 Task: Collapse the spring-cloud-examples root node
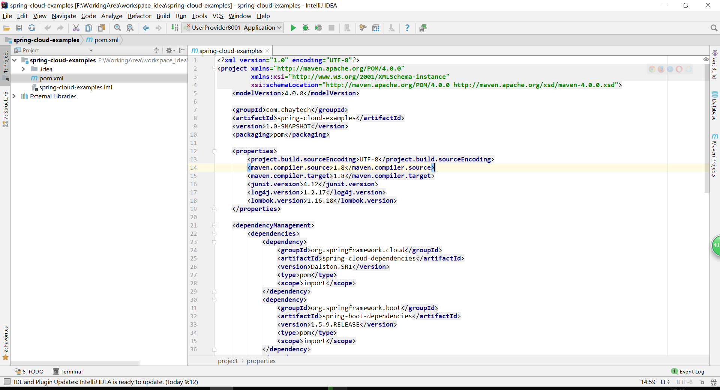pyautogui.click(x=14, y=60)
